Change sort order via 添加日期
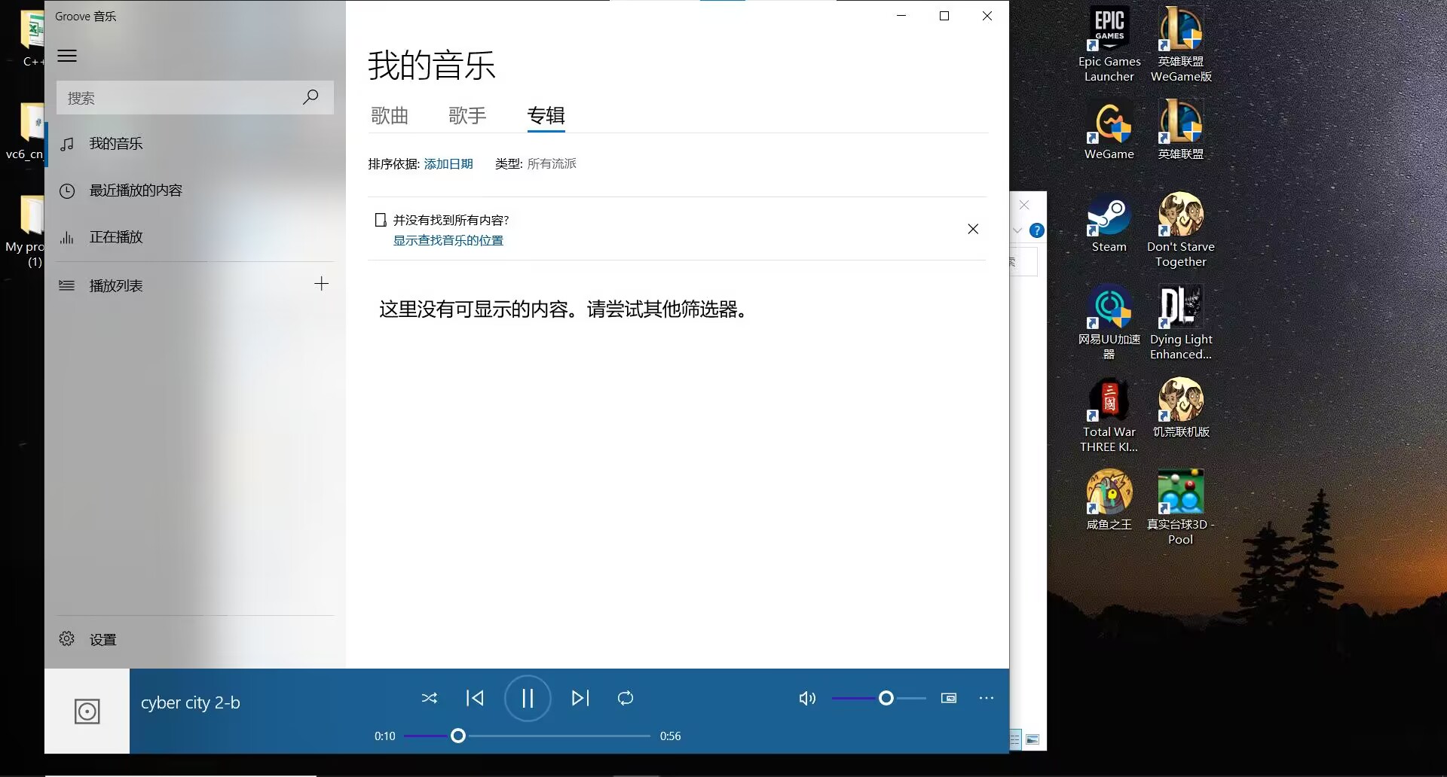This screenshot has width=1447, height=777. tap(448, 163)
